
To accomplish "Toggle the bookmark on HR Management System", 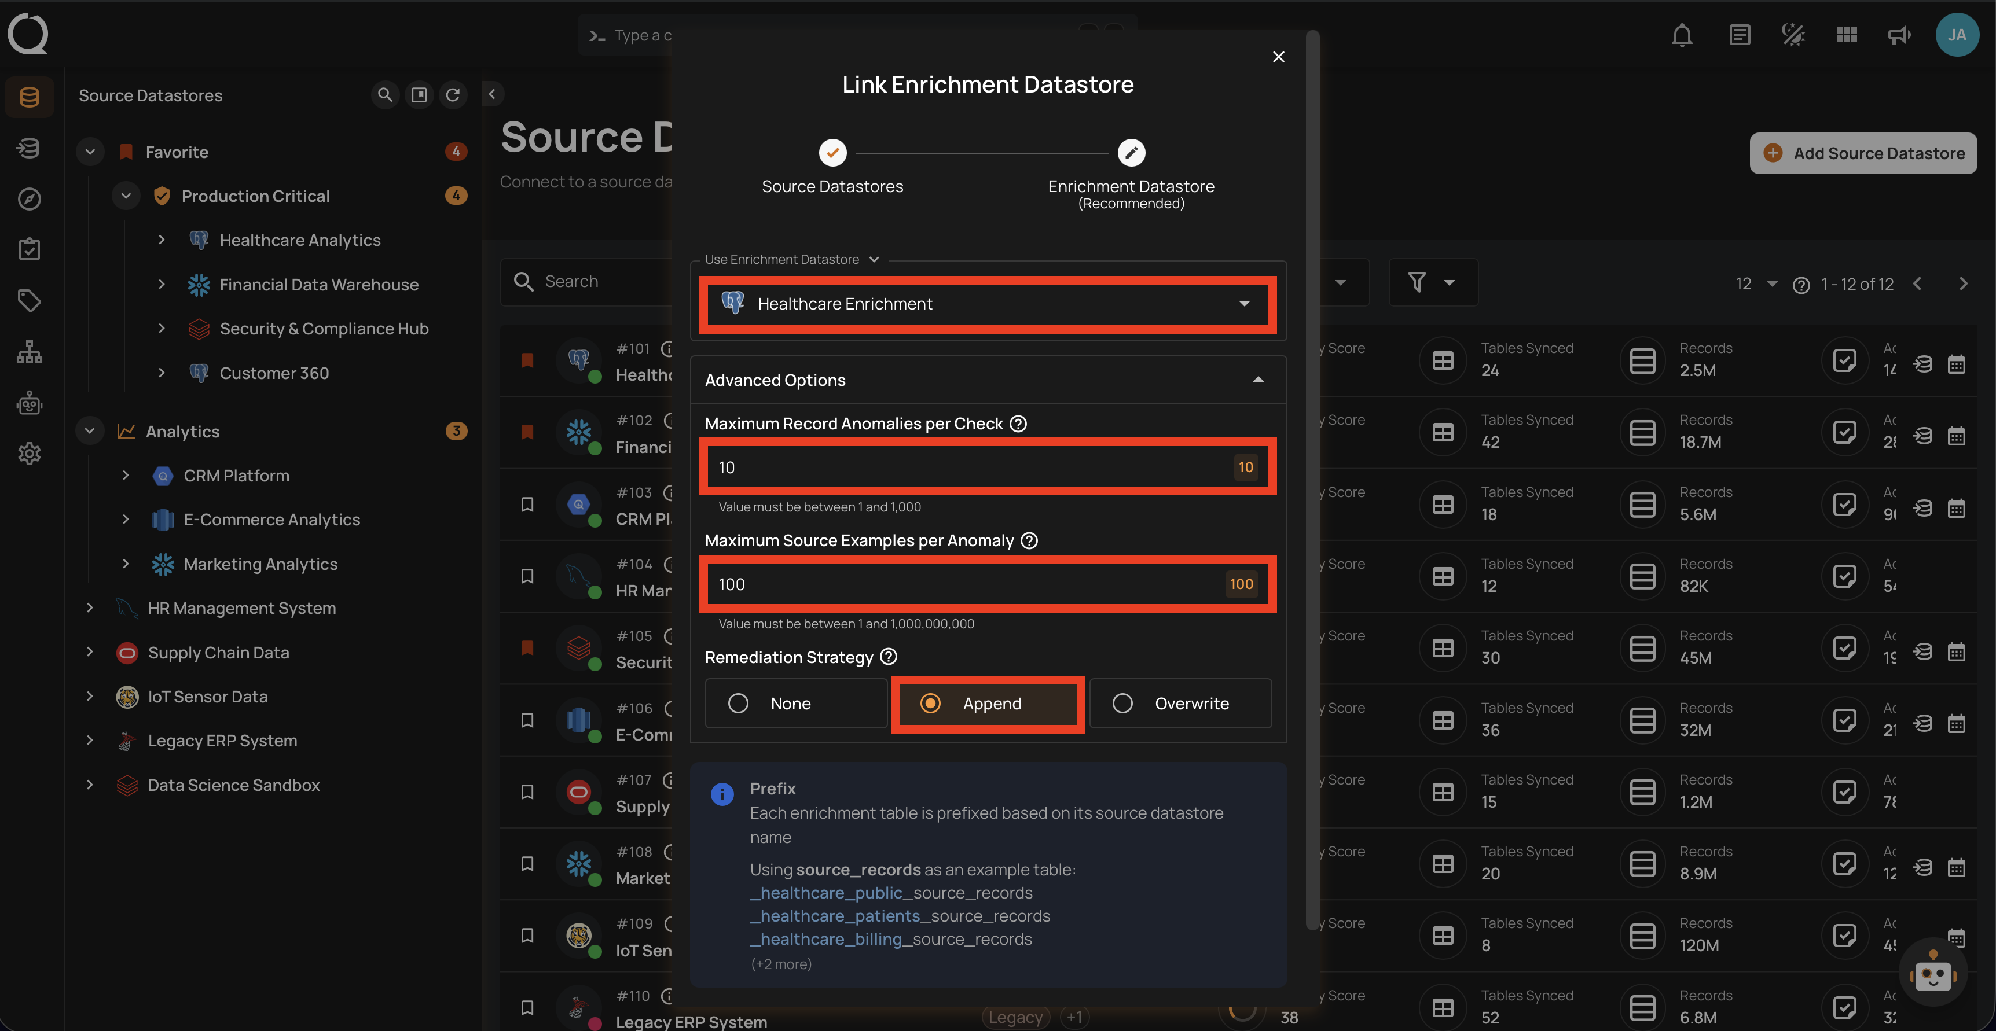I will (528, 576).
